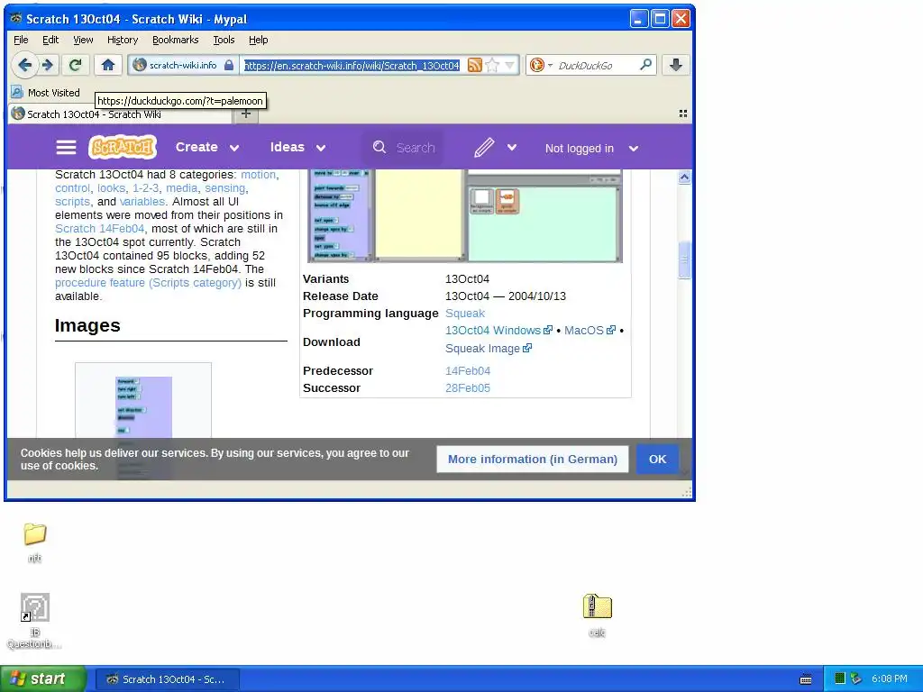Open a new tab with the plus button
The image size is (923, 692).
coord(246,114)
